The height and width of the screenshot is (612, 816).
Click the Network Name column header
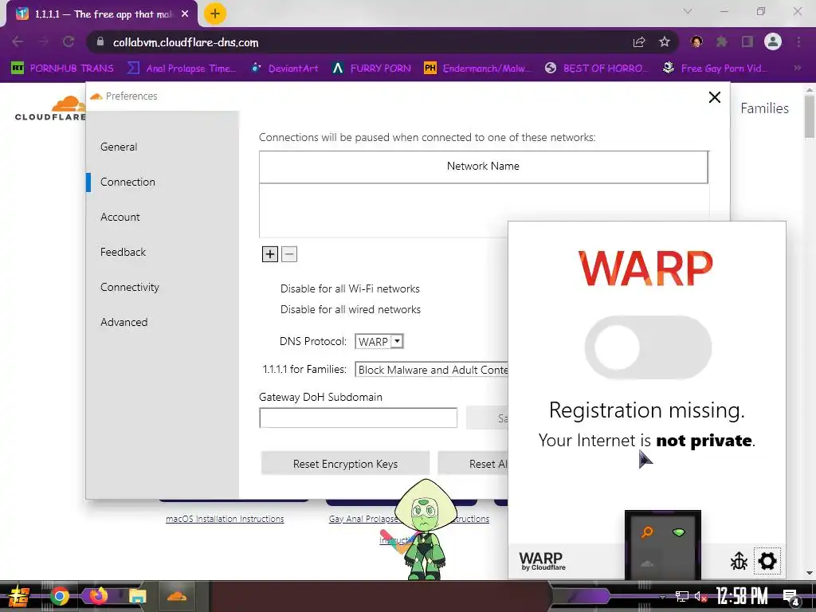[x=484, y=167]
